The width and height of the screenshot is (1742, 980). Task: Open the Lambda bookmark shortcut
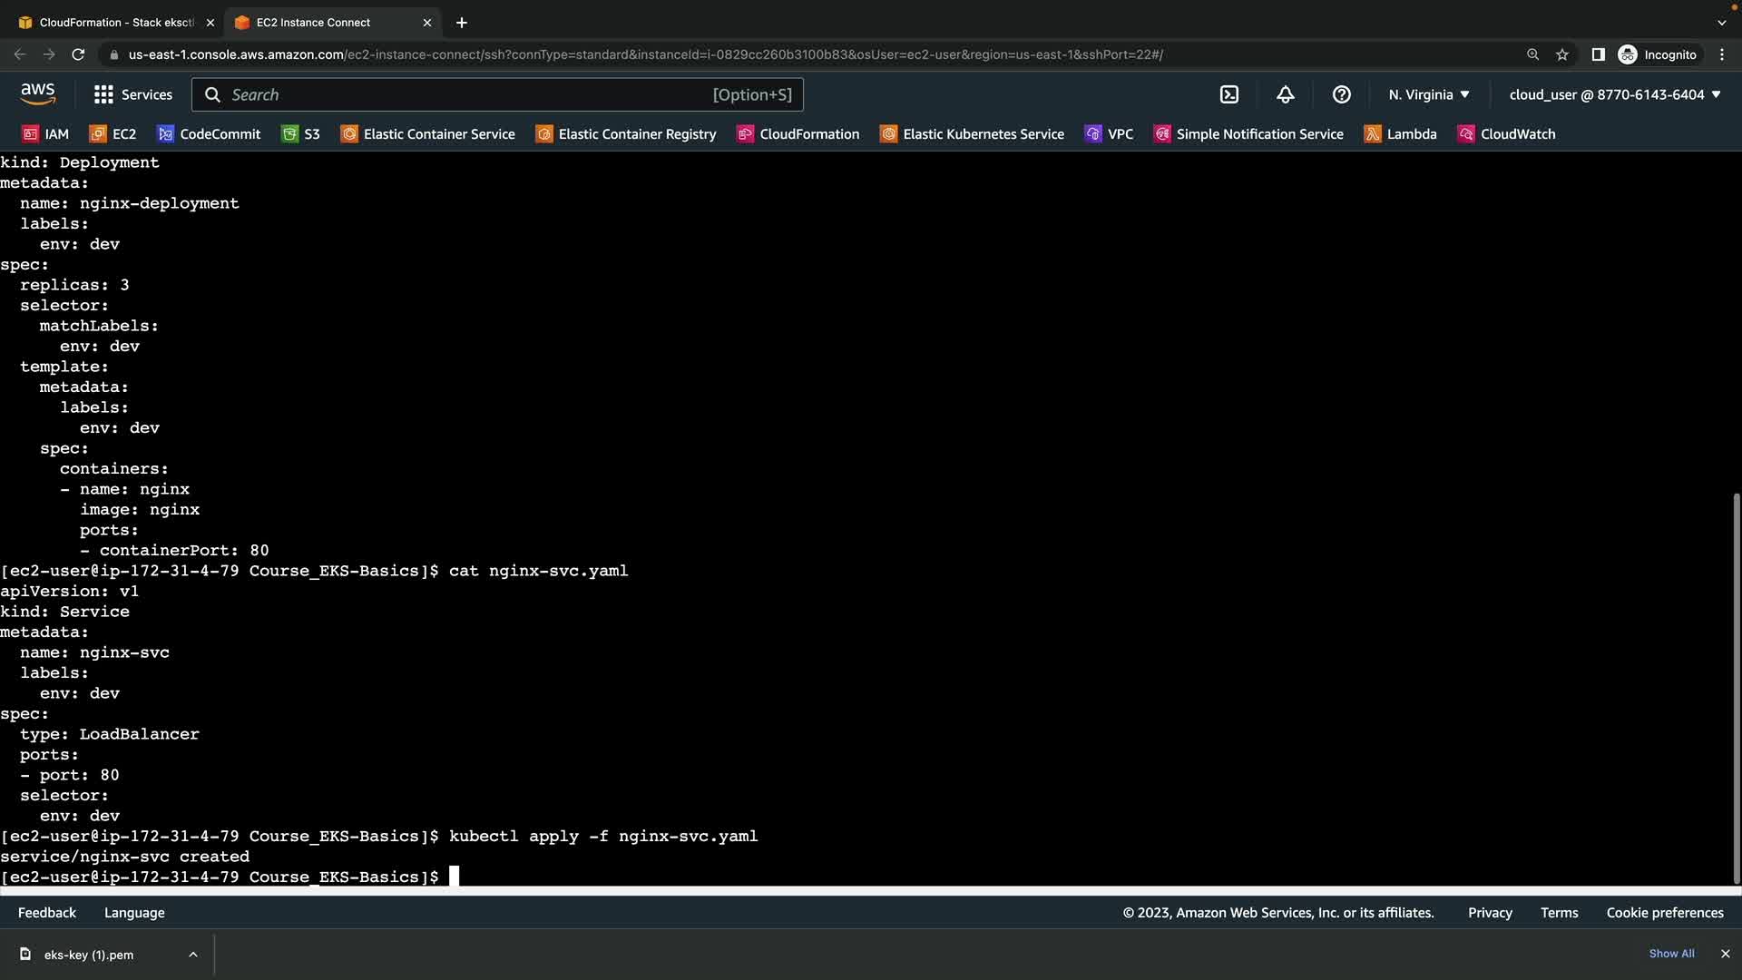[x=1401, y=134]
